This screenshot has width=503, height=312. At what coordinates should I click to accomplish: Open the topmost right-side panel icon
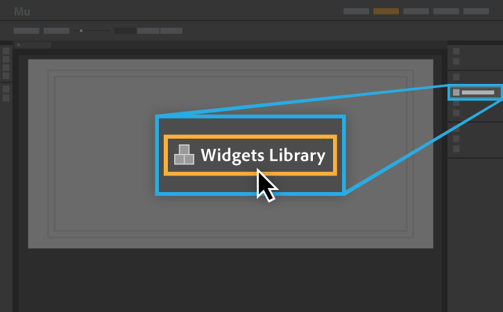click(456, 51)
